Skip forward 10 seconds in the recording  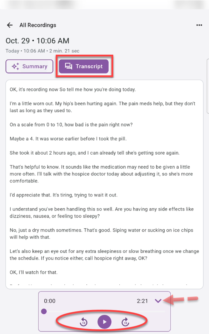click(x=126, y=321)
